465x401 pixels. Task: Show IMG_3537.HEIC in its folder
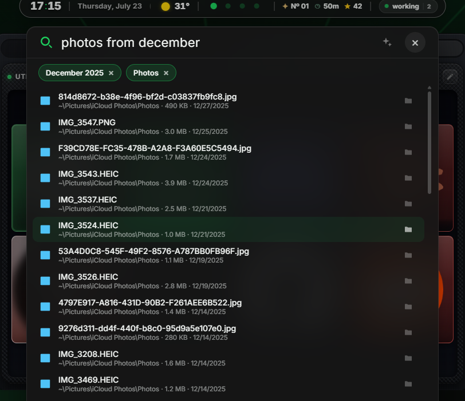click(x=408, y=204)
